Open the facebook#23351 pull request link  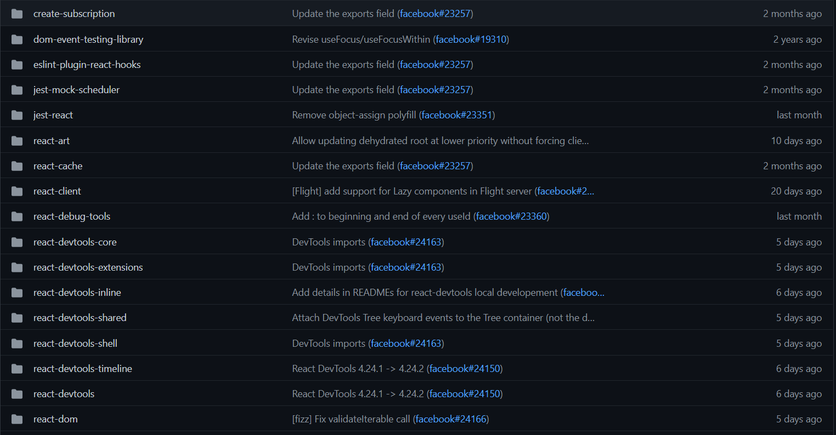click(x=457, y=115)
